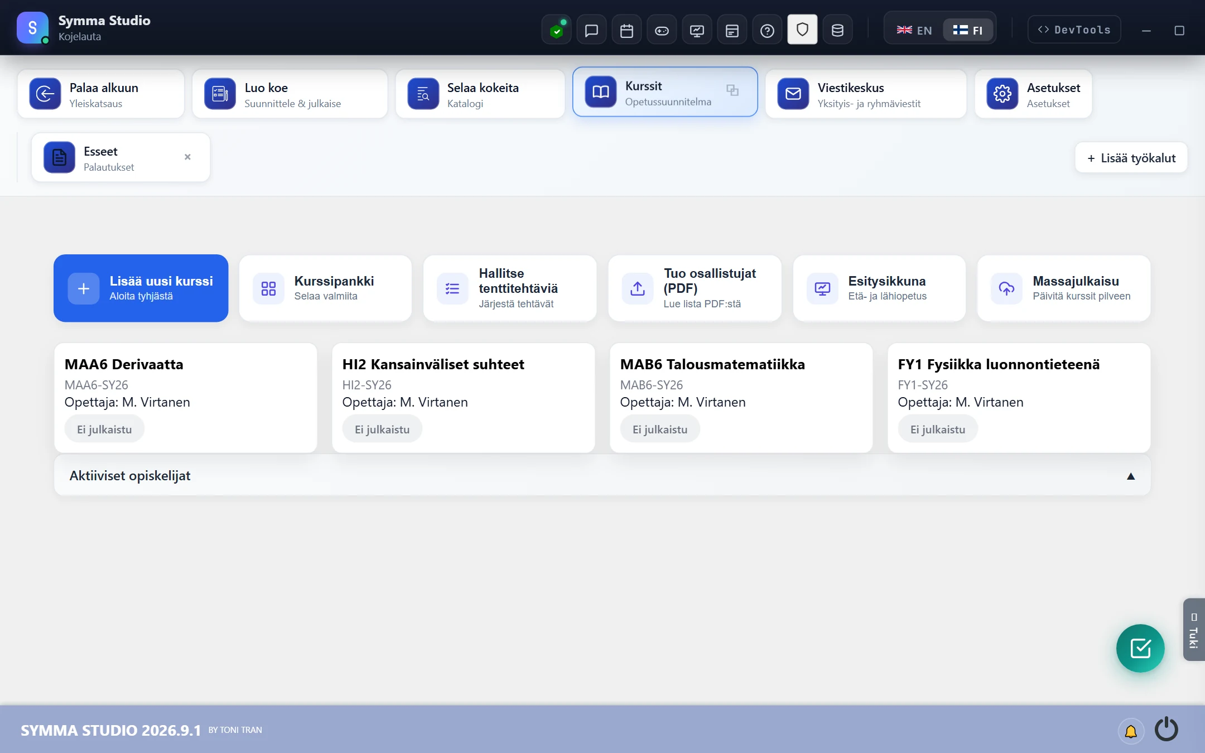Click the game controller icon
The height and width of the screenshot is (753, 1205).
(662, 30)
